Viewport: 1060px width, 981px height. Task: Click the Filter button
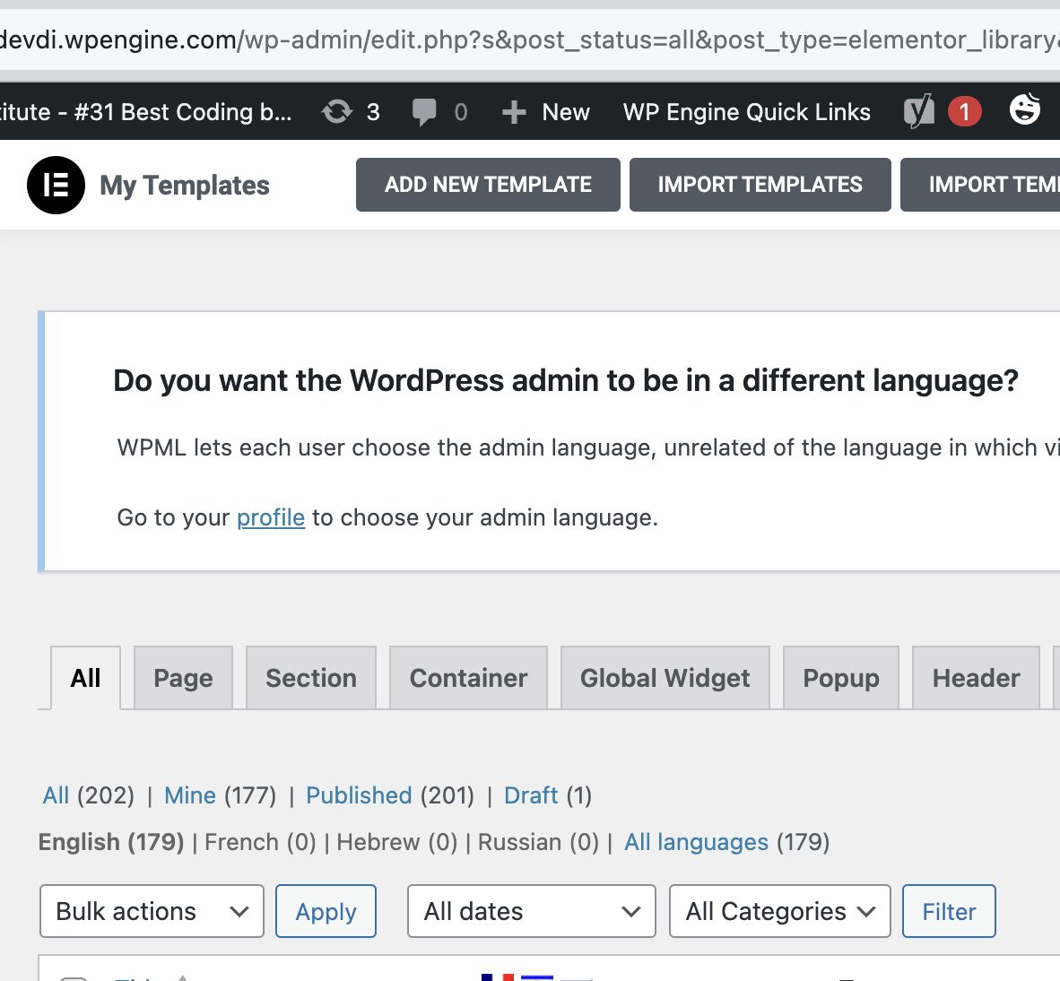(949, 911)
